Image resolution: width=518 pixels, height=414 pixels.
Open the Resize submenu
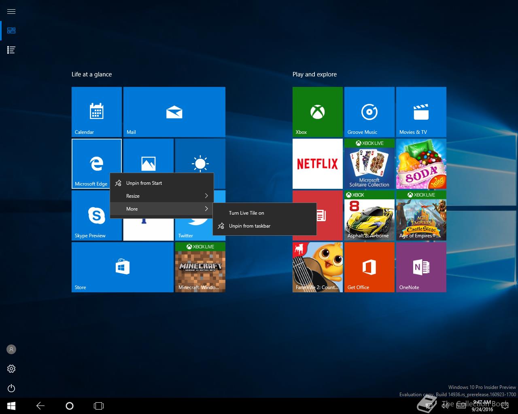click(161, 196)
